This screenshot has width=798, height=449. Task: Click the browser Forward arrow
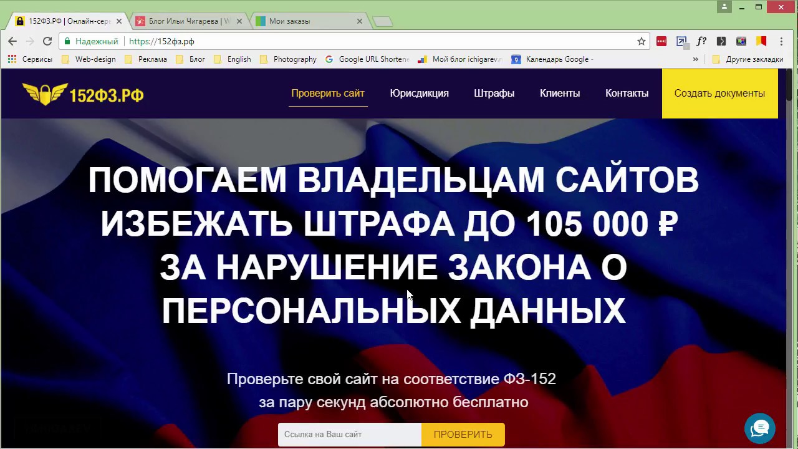[x=29, y=41]
